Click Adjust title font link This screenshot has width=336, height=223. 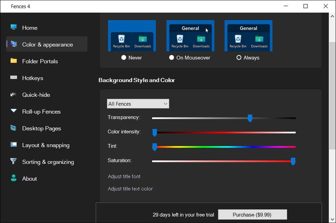pyautogui.click(x=124, y=177)
